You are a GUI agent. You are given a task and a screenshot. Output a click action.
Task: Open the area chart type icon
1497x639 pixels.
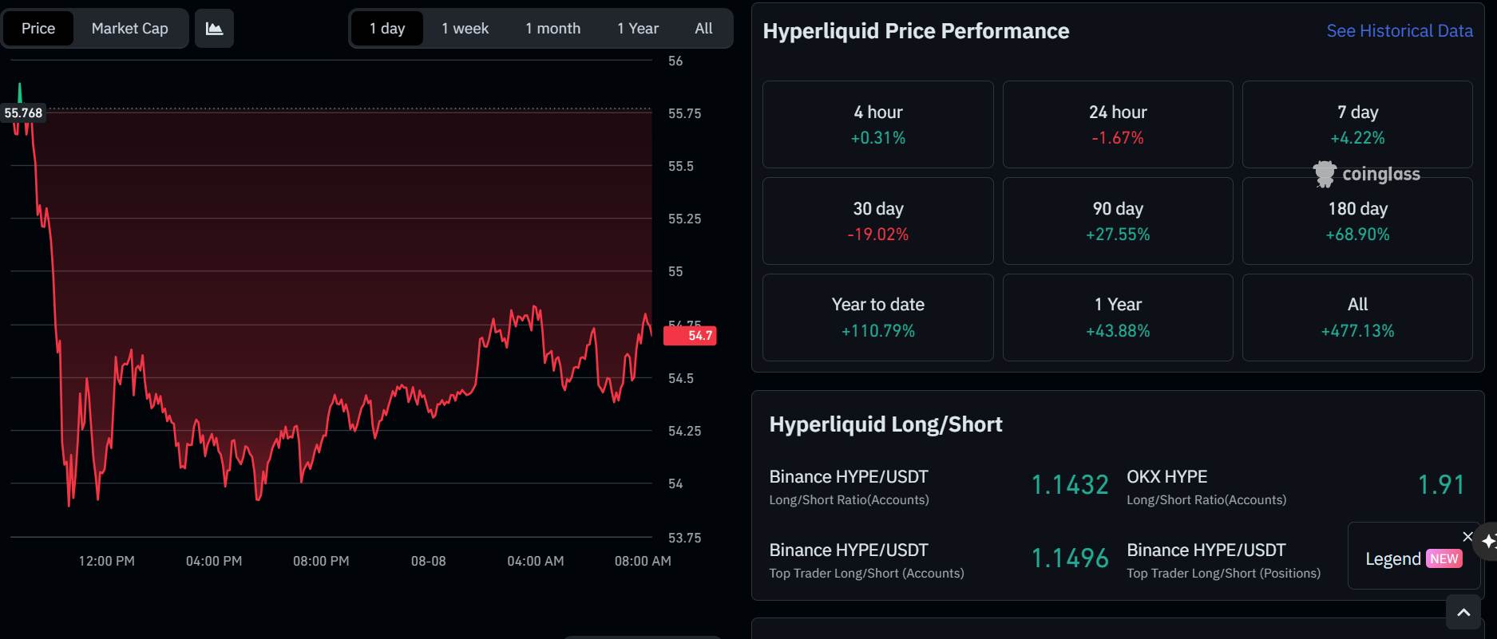click(214, 29)
